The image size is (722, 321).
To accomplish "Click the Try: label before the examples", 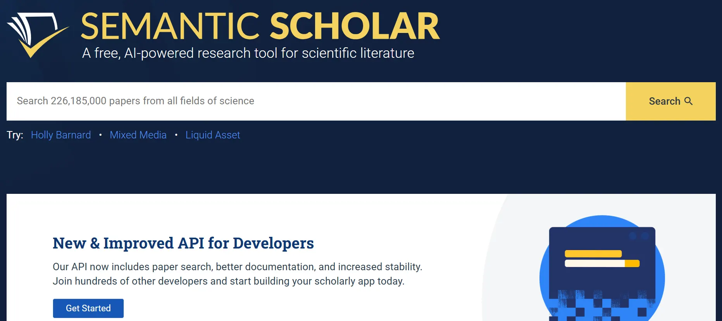I will pyautogui.click(x=14, y=135).
